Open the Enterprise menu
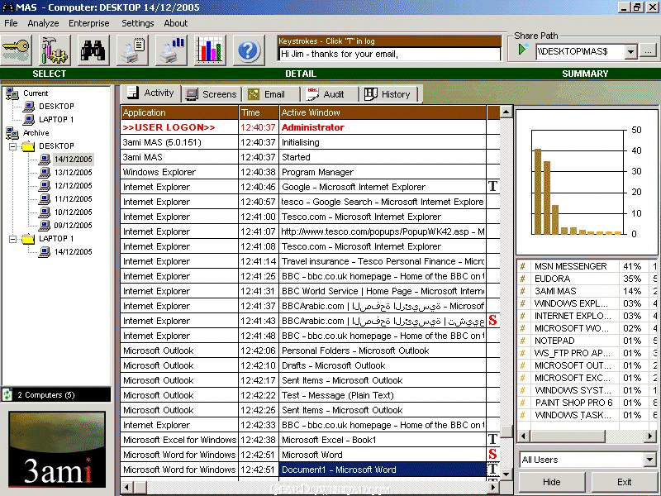Viewport: 661px width, 496px height. coord(89,23)
